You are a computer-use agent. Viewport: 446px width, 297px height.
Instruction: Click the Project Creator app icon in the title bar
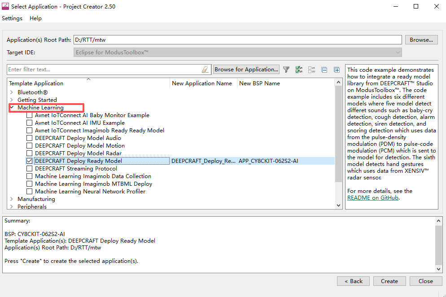(x=5, y=6)
